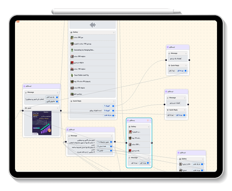Toggle the Quick Reply section arrows in center node
Image resolution: width=232 pixels, height=191 pixels.
click(114, 101)
